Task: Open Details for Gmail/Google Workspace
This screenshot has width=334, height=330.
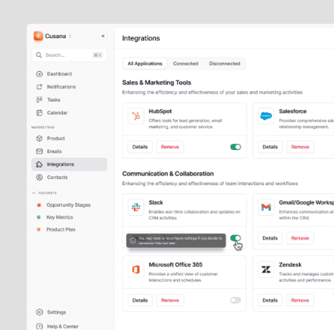Action: pos(270,238)
